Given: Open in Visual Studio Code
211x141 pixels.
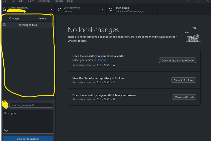Looking at the screenshot, I should point(177,60).
